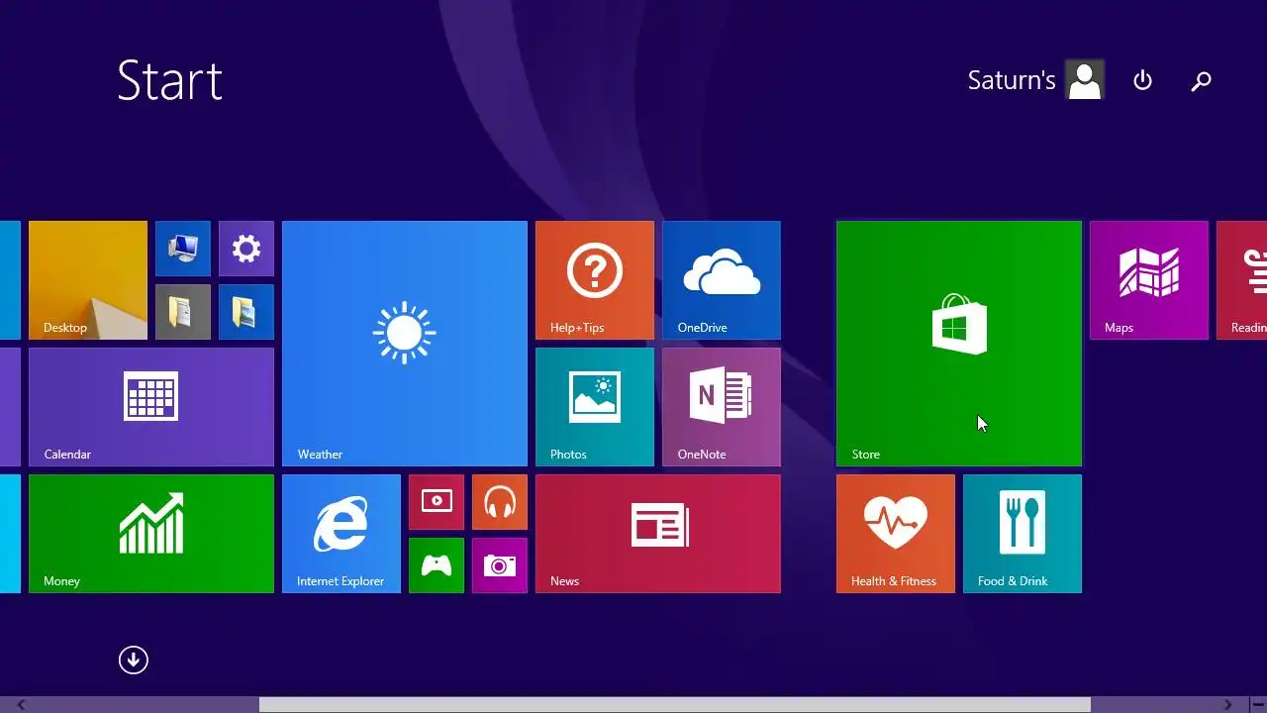
Task: Open the Photos tile
Action: pos(595,407)
